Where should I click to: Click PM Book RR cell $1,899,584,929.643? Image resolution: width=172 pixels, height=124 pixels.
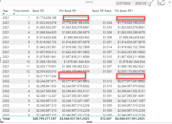click(77, 37)
